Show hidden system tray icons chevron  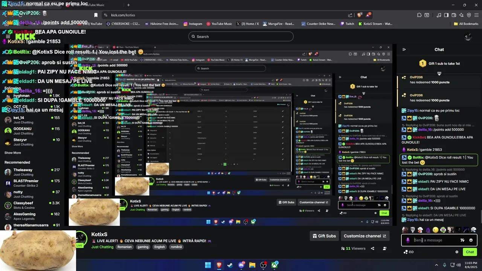pyautogui.click(x=436, y=265)
